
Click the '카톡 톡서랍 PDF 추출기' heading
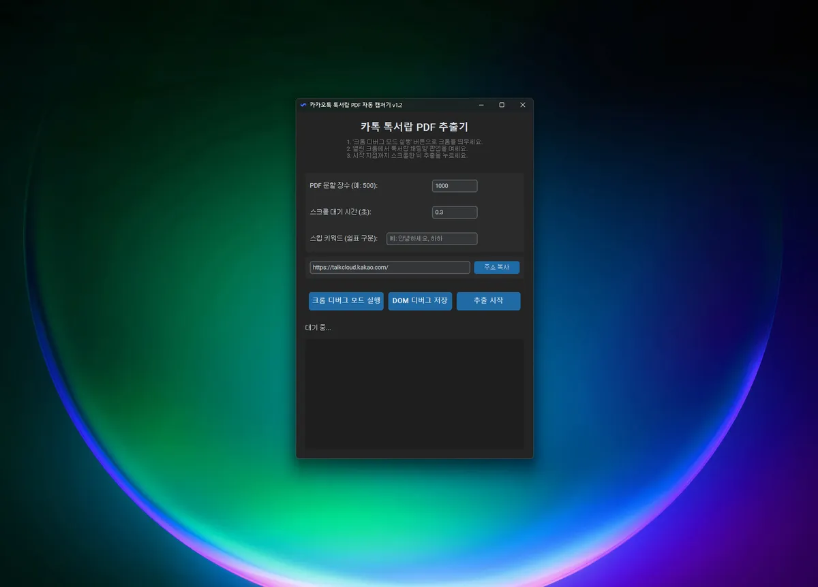pyautogui.click(x=414, y=127)
